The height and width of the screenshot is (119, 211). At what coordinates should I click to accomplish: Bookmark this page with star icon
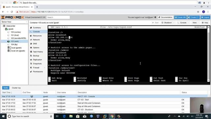coord(198,12)
